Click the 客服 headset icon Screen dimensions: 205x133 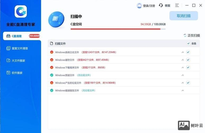click(x=161, y=5)
